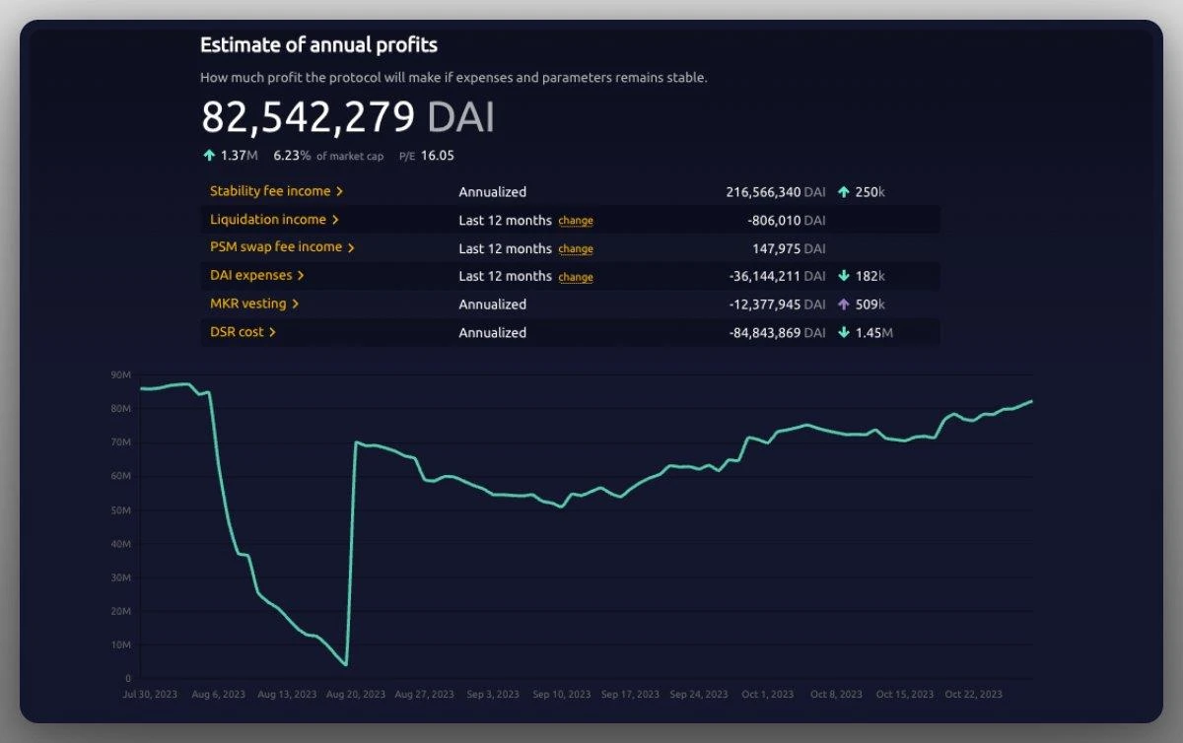Click the green down arrow beside 182k
1183x743 pixels.
pos(843,276)
